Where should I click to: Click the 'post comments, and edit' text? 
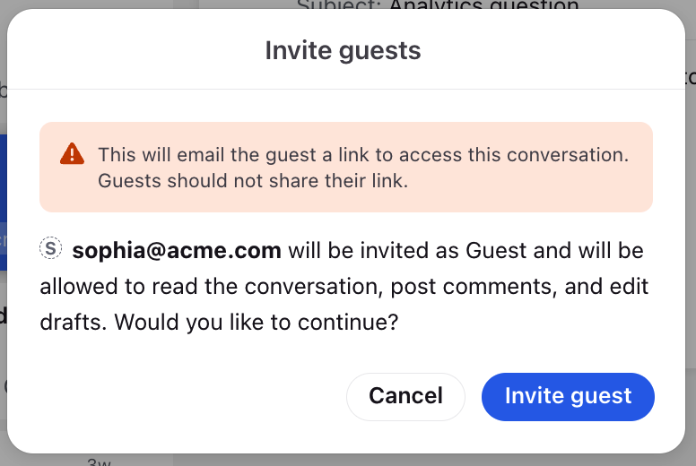point(519,287)
